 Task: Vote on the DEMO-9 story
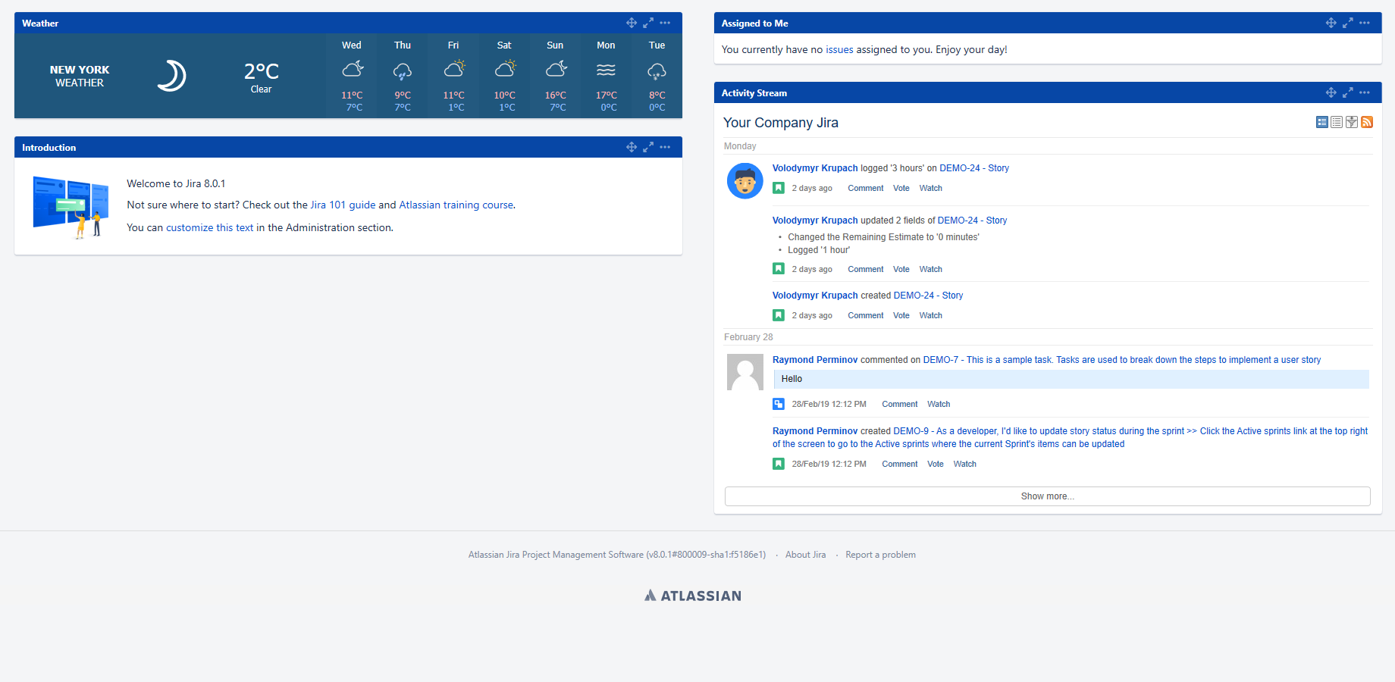pyautogui.click(x=935, y=464)
